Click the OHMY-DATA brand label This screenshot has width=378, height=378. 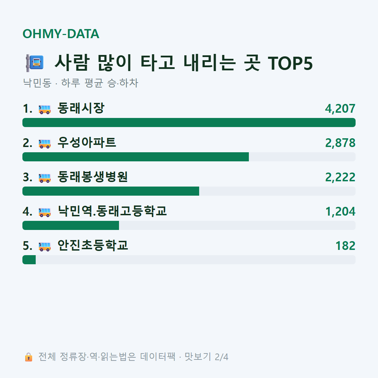pos(61,34)
